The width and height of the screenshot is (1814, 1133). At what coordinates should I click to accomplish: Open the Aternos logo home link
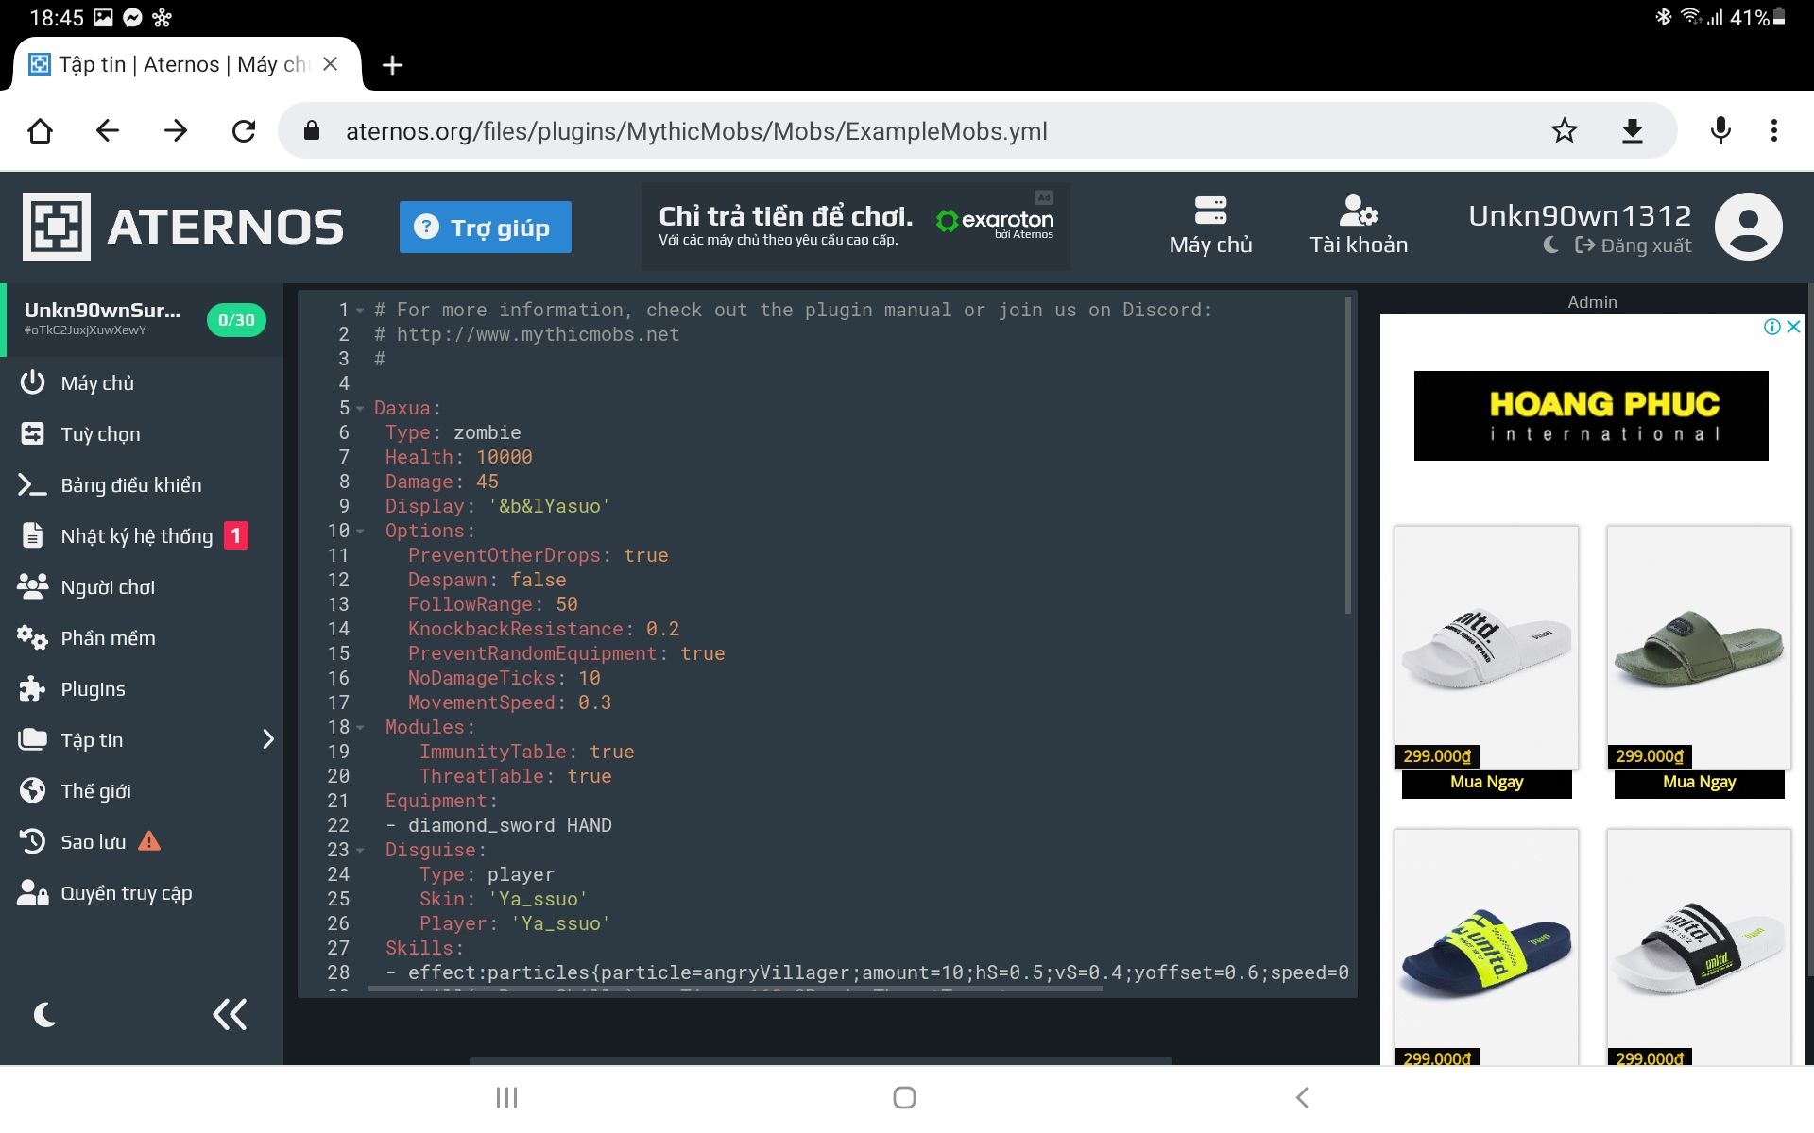[x=183, y=227]
